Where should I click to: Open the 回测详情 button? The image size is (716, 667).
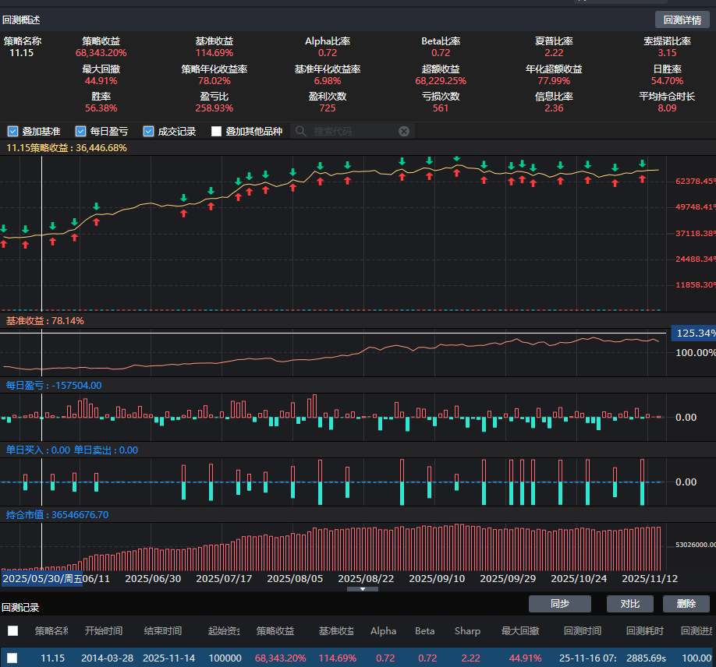pos(682,20)
